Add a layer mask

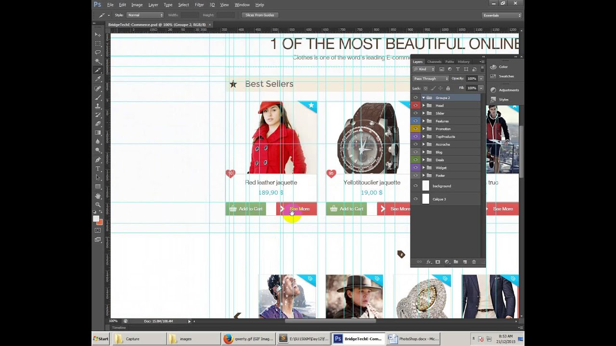pos(437,262)
